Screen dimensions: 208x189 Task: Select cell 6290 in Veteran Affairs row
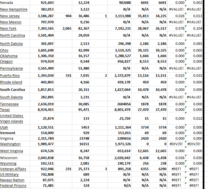point(158,169)
